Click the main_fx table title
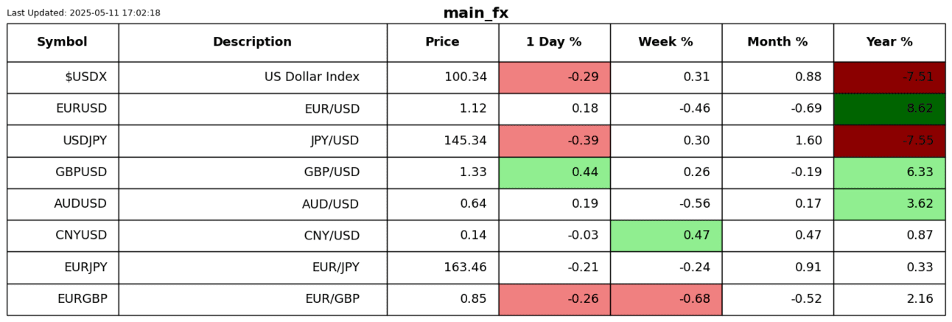 [x=475, y=13]
